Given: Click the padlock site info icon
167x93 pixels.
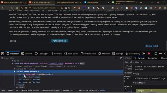Looking at the screenshot, I should (x=26, y=8).
